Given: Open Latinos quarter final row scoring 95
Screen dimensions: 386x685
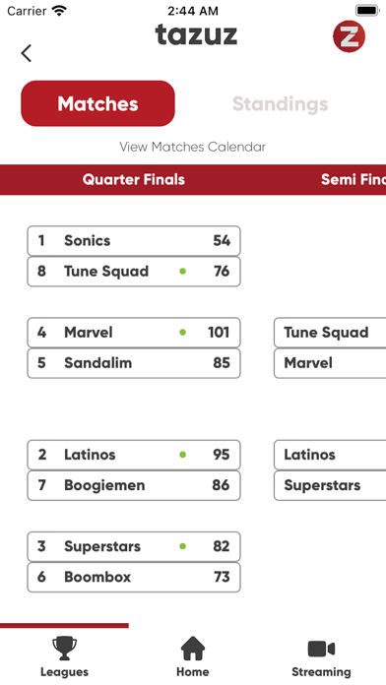Looking at the screenshot, I should [134, 455].
